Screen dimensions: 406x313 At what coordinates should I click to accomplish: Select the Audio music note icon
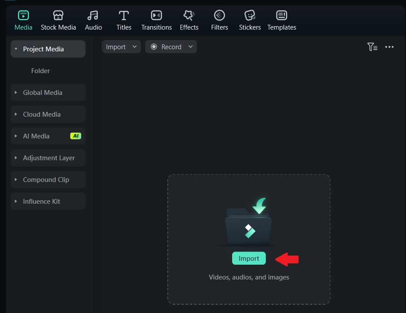[x=93, y=16]
